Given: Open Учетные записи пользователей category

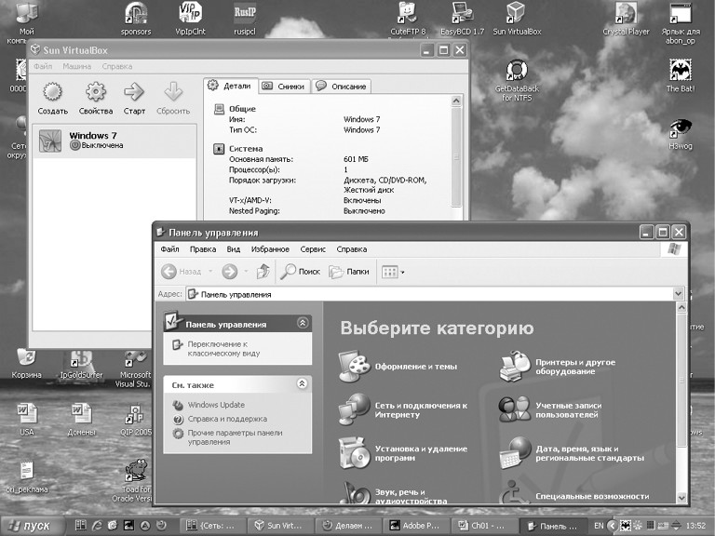Looking at the screenshot, I should (515, 409).
